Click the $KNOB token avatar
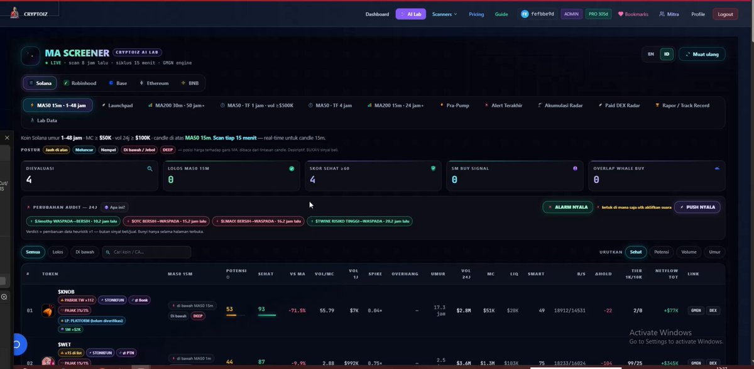 (x=48, y=311)
